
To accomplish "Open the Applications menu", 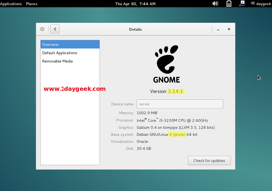I will coord(11,4).
